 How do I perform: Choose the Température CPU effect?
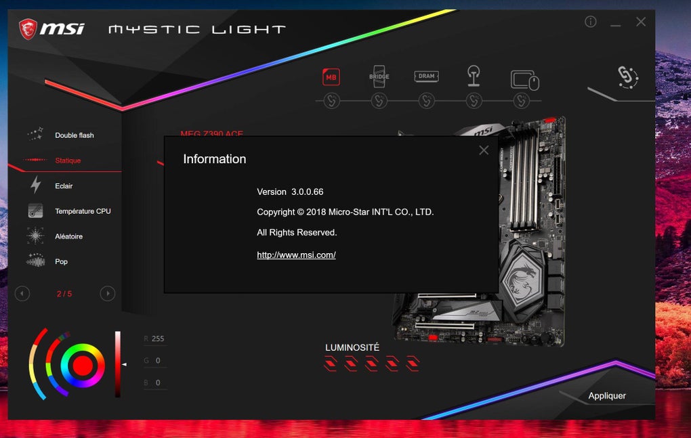(83, 211)
